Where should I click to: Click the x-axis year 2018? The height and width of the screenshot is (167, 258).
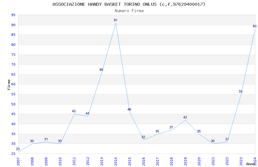tap(171, 162)
